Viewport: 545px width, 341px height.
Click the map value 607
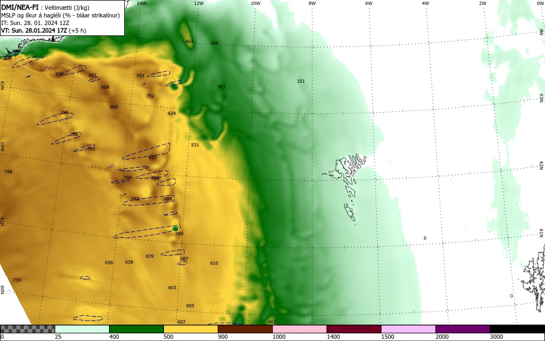(181, 322)
